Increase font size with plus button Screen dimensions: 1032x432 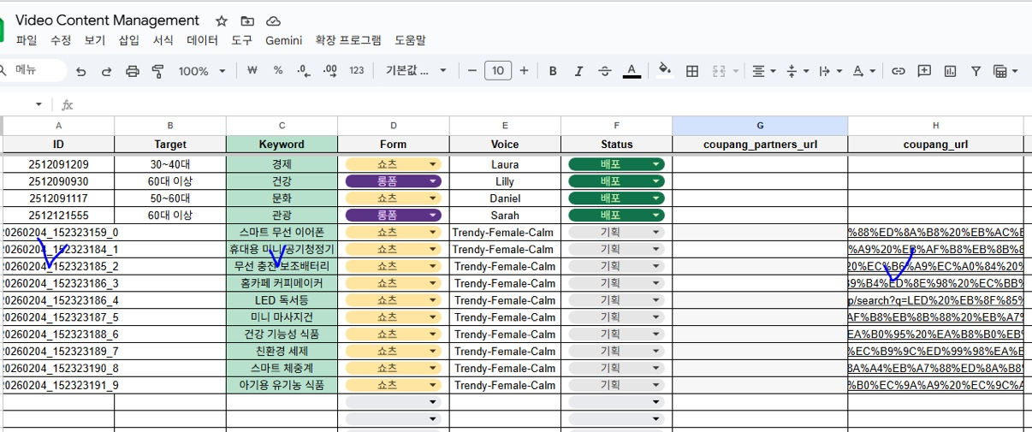tap(524, 71)
